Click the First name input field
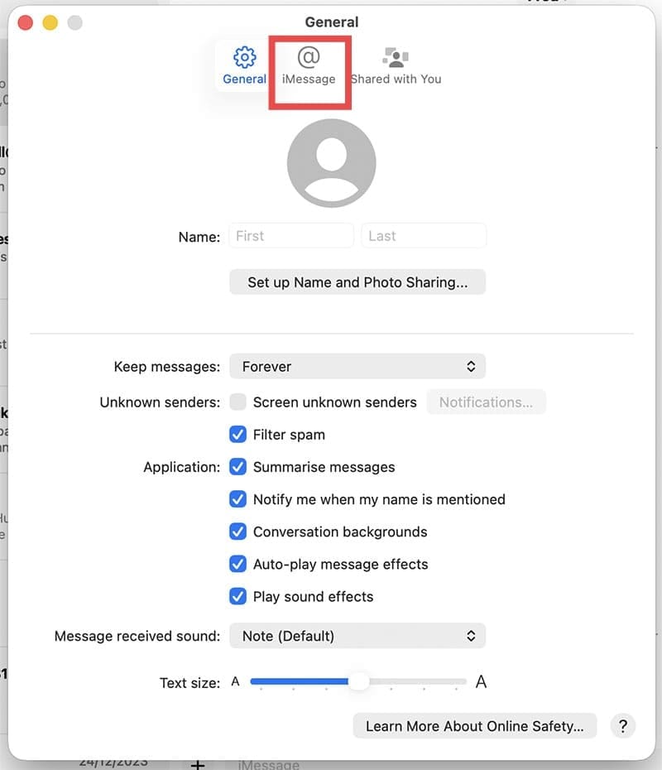The height and width of the screenshot is (770, 662). click(290, 235)
